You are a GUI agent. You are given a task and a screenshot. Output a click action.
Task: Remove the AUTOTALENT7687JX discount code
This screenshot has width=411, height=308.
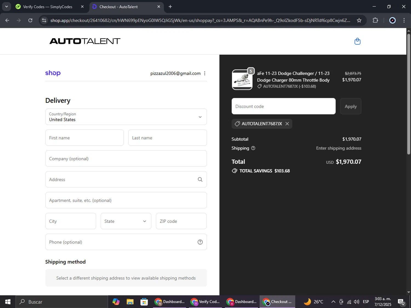287,124
